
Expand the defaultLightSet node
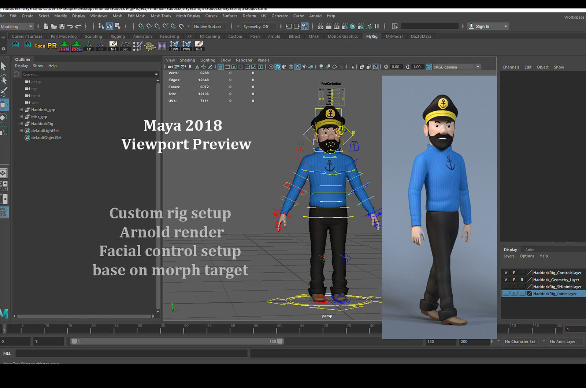click(x=21, y=131)
